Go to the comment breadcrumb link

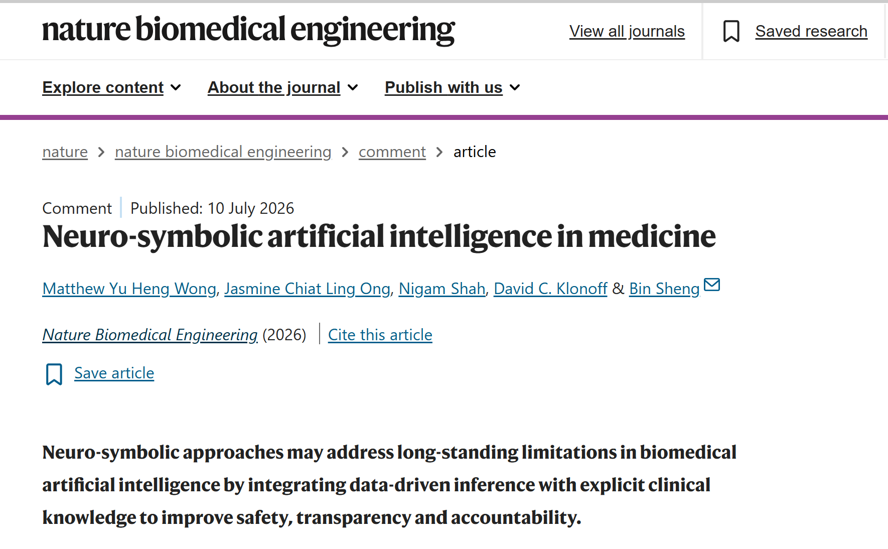(392, 152)
